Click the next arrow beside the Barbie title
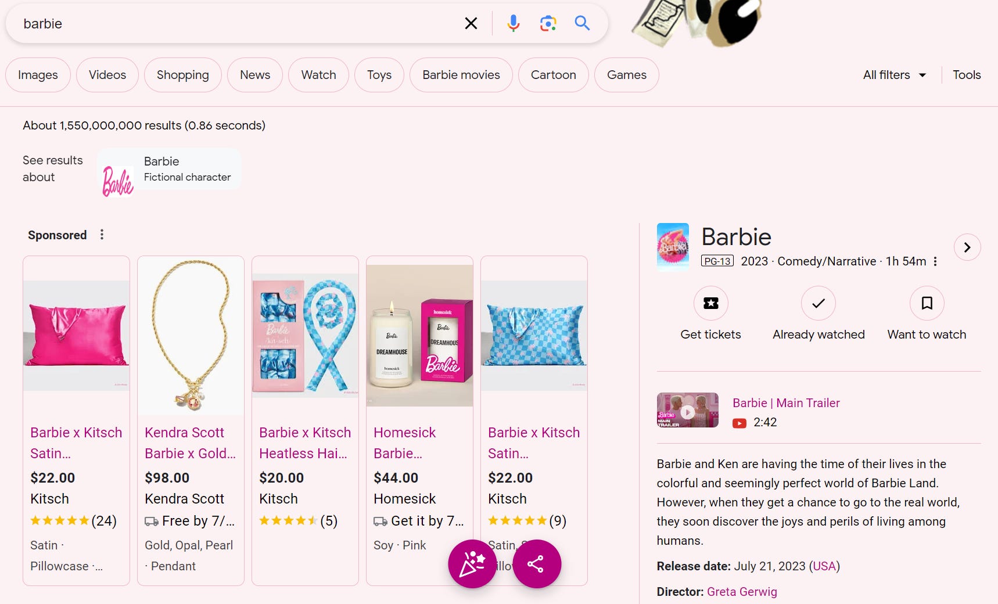998x604 pixels. click(x=967, y=247)
